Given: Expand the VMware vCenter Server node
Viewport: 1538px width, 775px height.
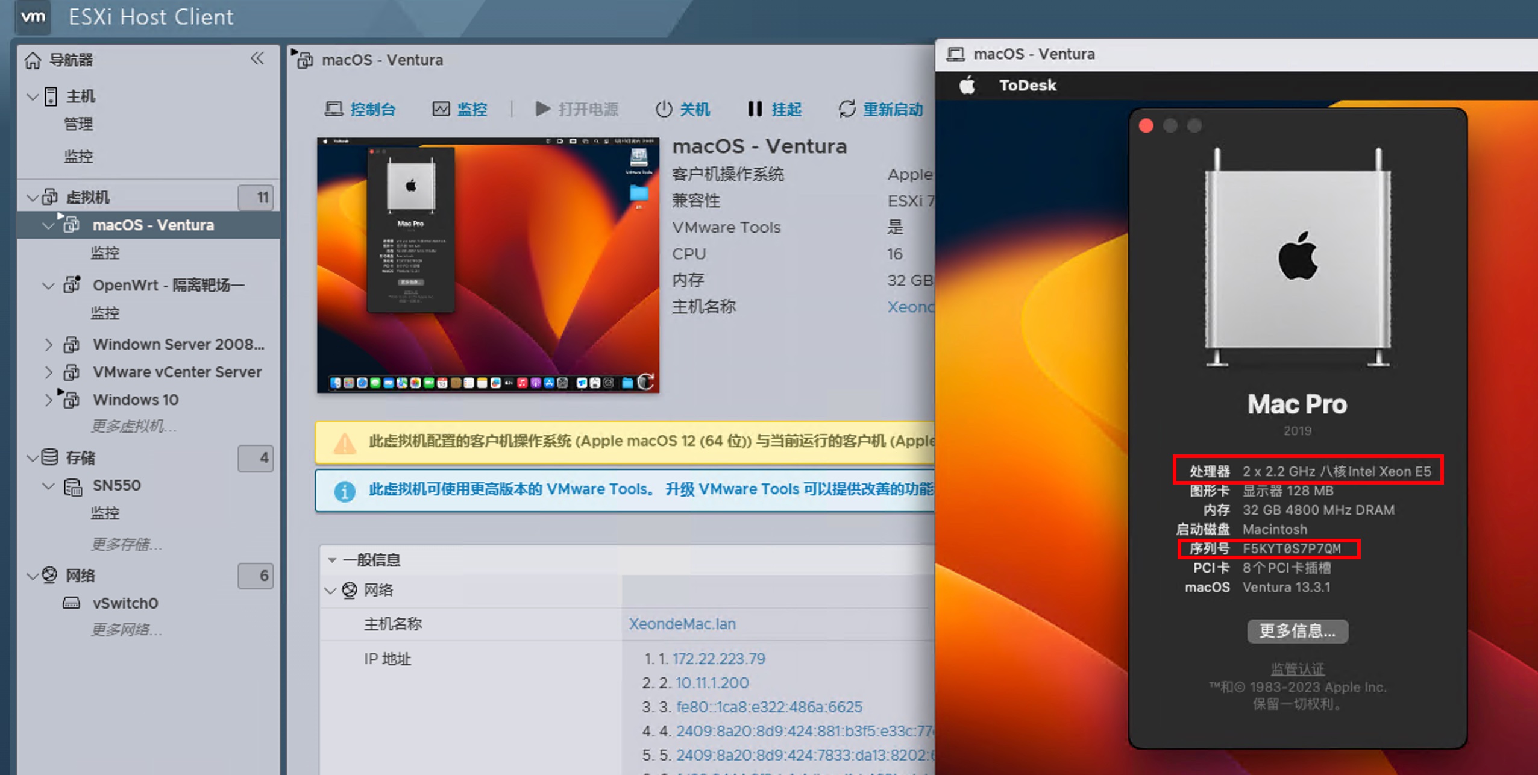Looking at the screenshot, I should pyautogui.click(x=48, y=372).
